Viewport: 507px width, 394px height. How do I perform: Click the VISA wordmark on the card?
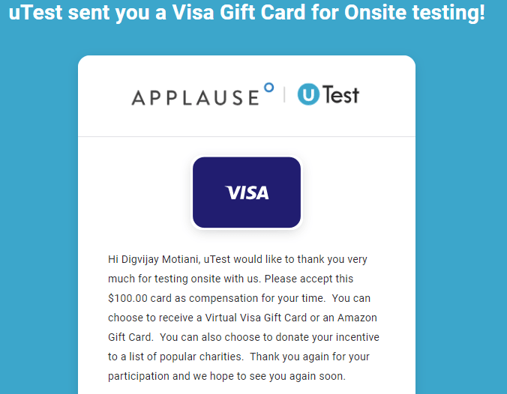(x=247, y=193)
